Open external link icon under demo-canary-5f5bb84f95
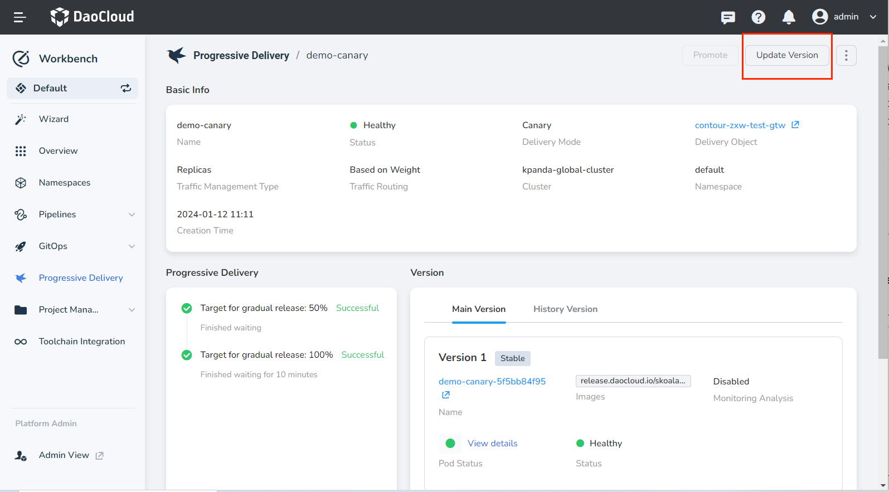Screen dimensions: 889x492 pyautogui.click(x=446, y=395)
